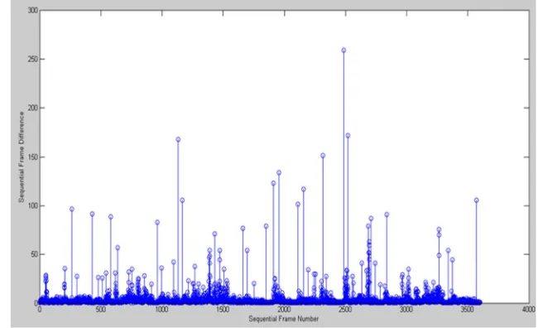This screenshot has width=538, height=328.
Task: Click the y-axis tick label 300
Action: pyautogui.click(x=32, y=10)
